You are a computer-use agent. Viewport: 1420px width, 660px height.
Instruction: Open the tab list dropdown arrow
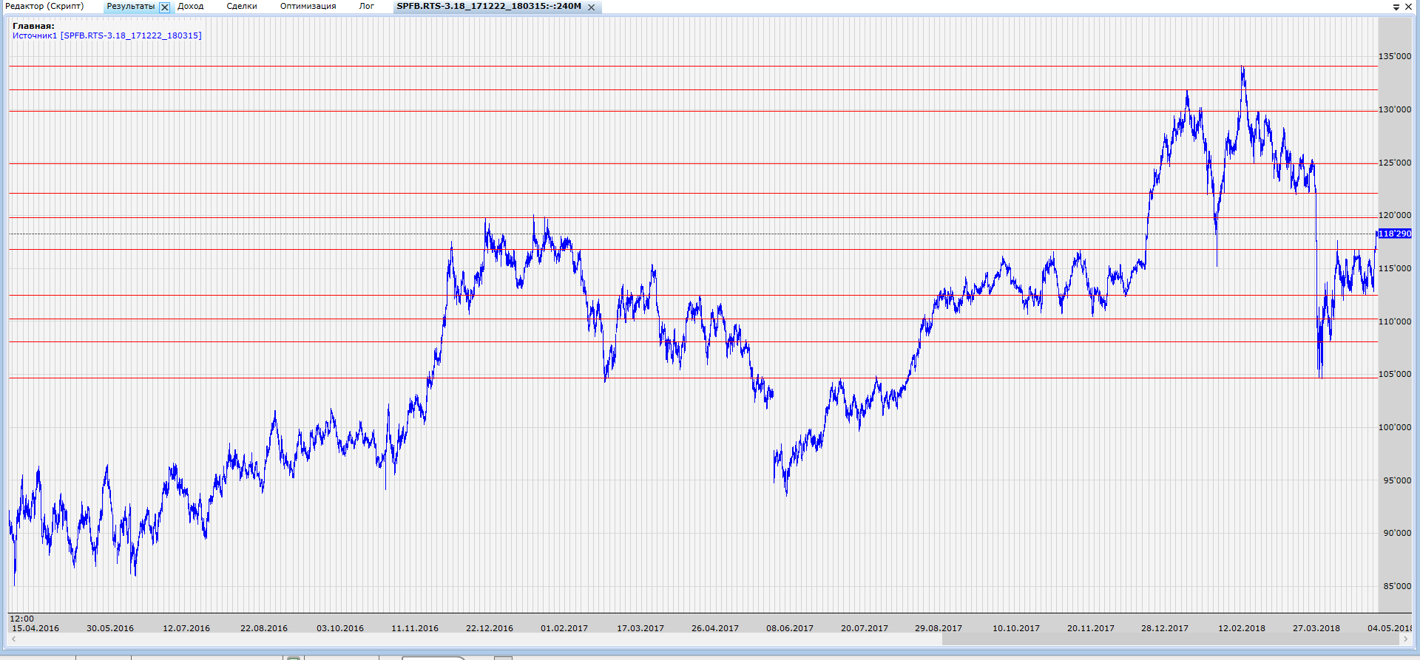coord(1396,7)
